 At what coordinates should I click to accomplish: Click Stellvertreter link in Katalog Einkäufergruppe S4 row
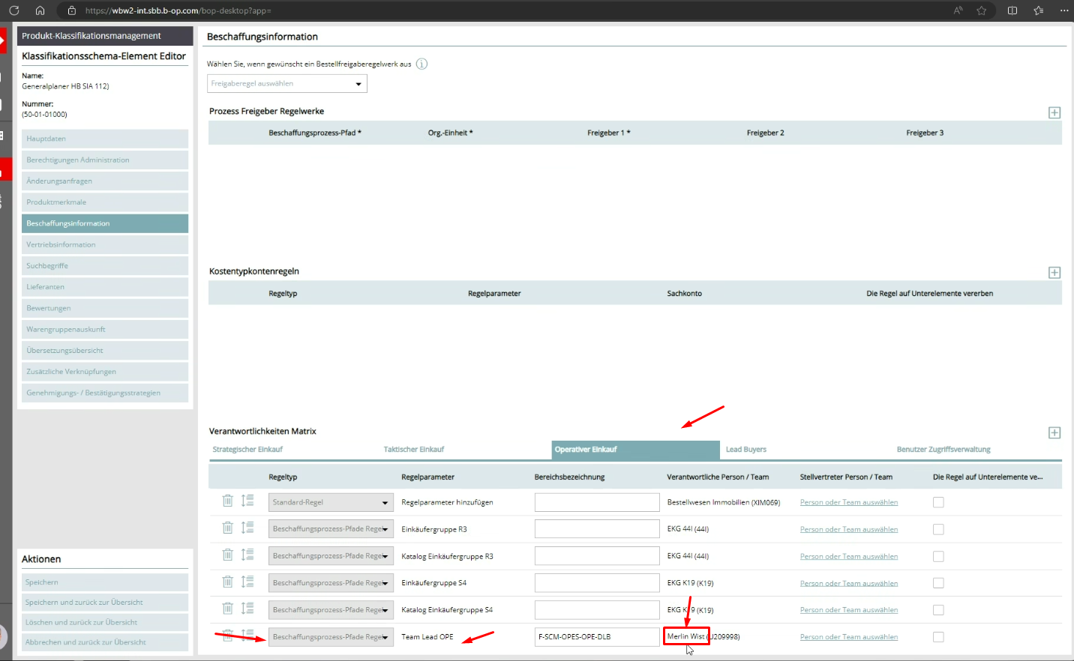coord(848,610)
